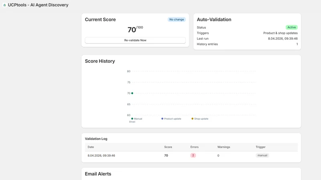Click the Current Score heading
Screen dimensions: 321x180
(100, 20)
